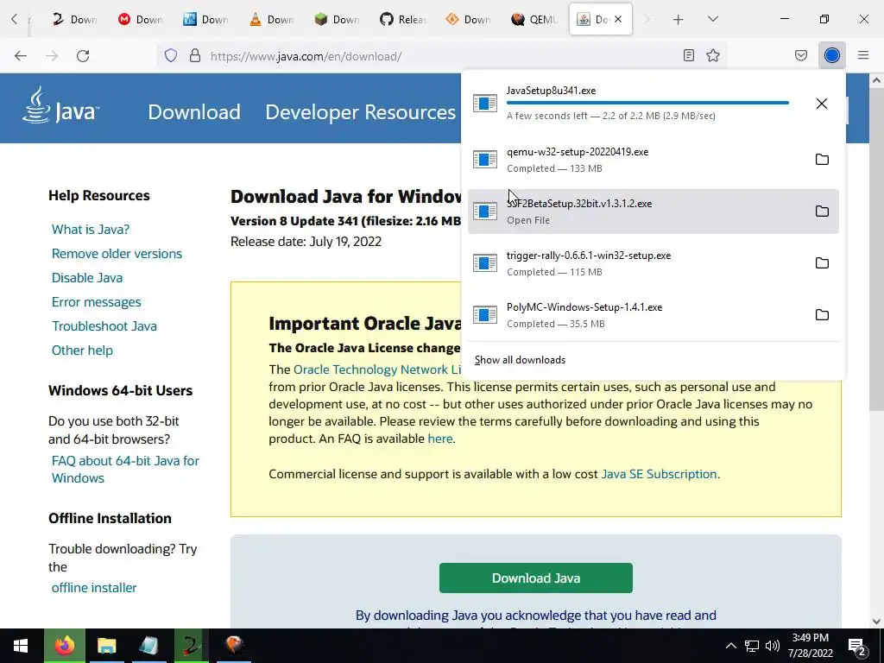Click the taskbar app next to File Explorer
The image size is (884, 663).
tap(148, 646)
